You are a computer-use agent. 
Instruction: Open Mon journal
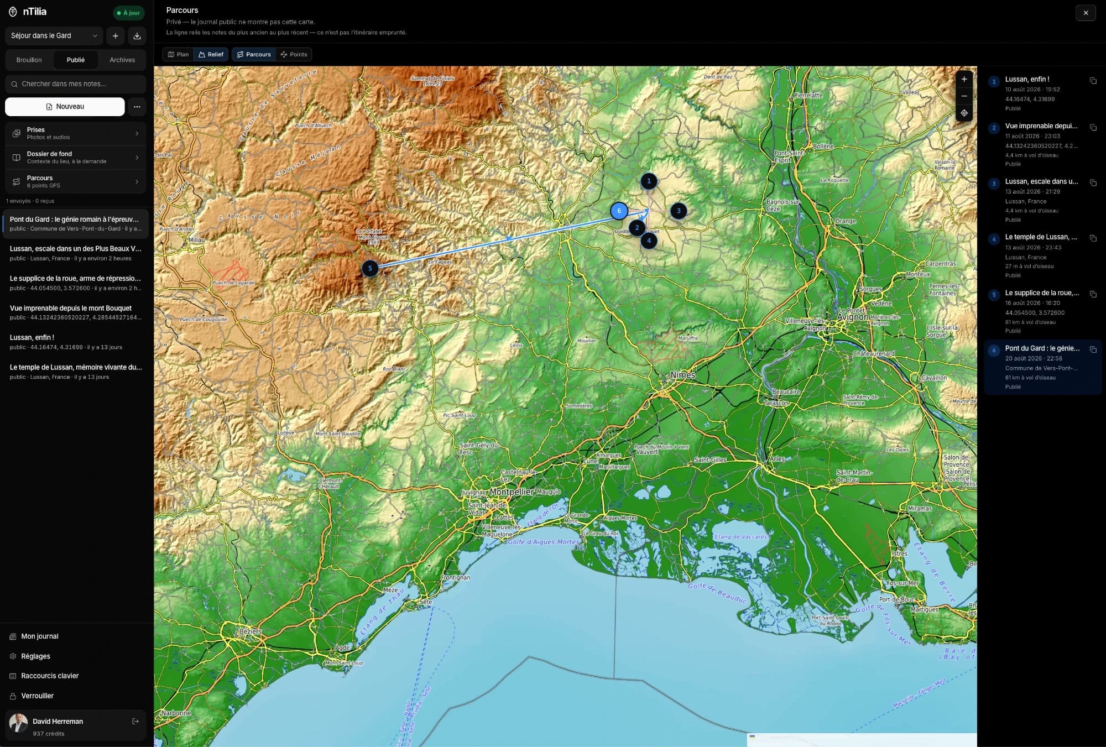tap(40, 636)
